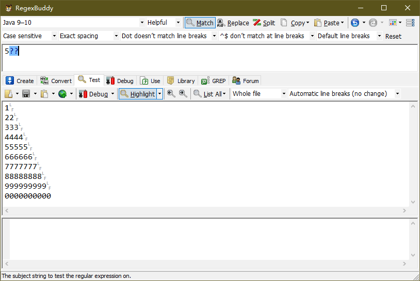Click the save test file floppy icon

click(26, 94)
